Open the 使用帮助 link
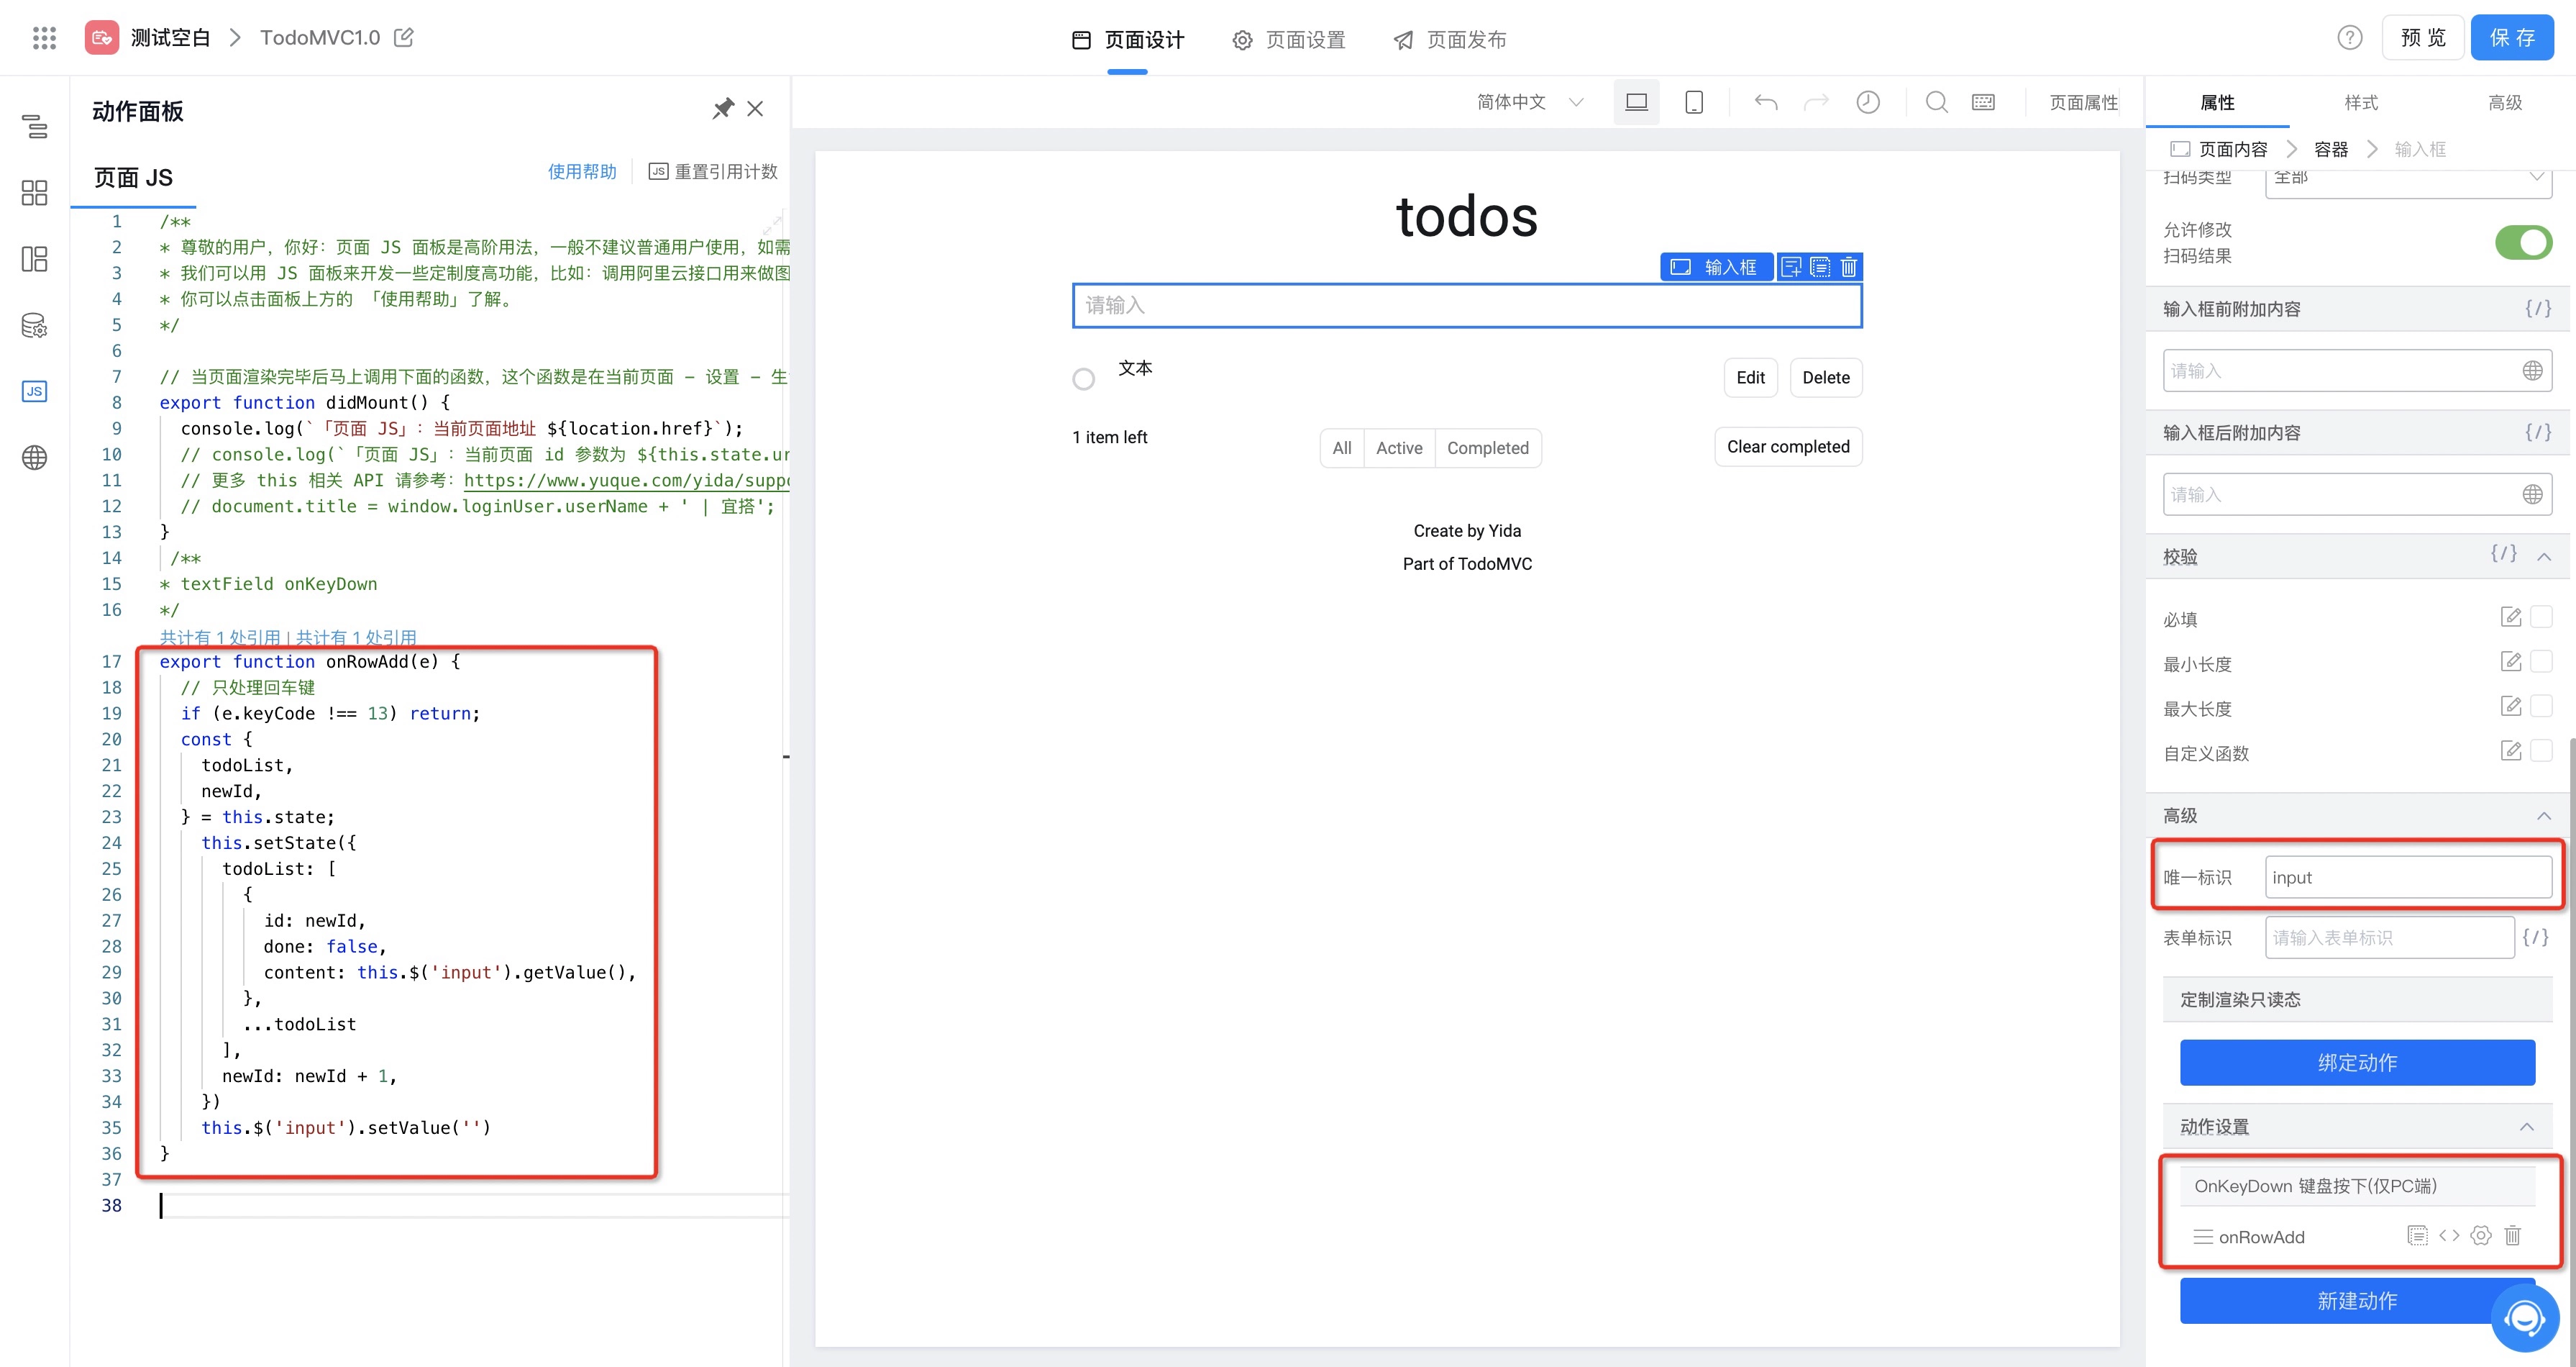2576x1367 pixels. [x=582, y=171]
